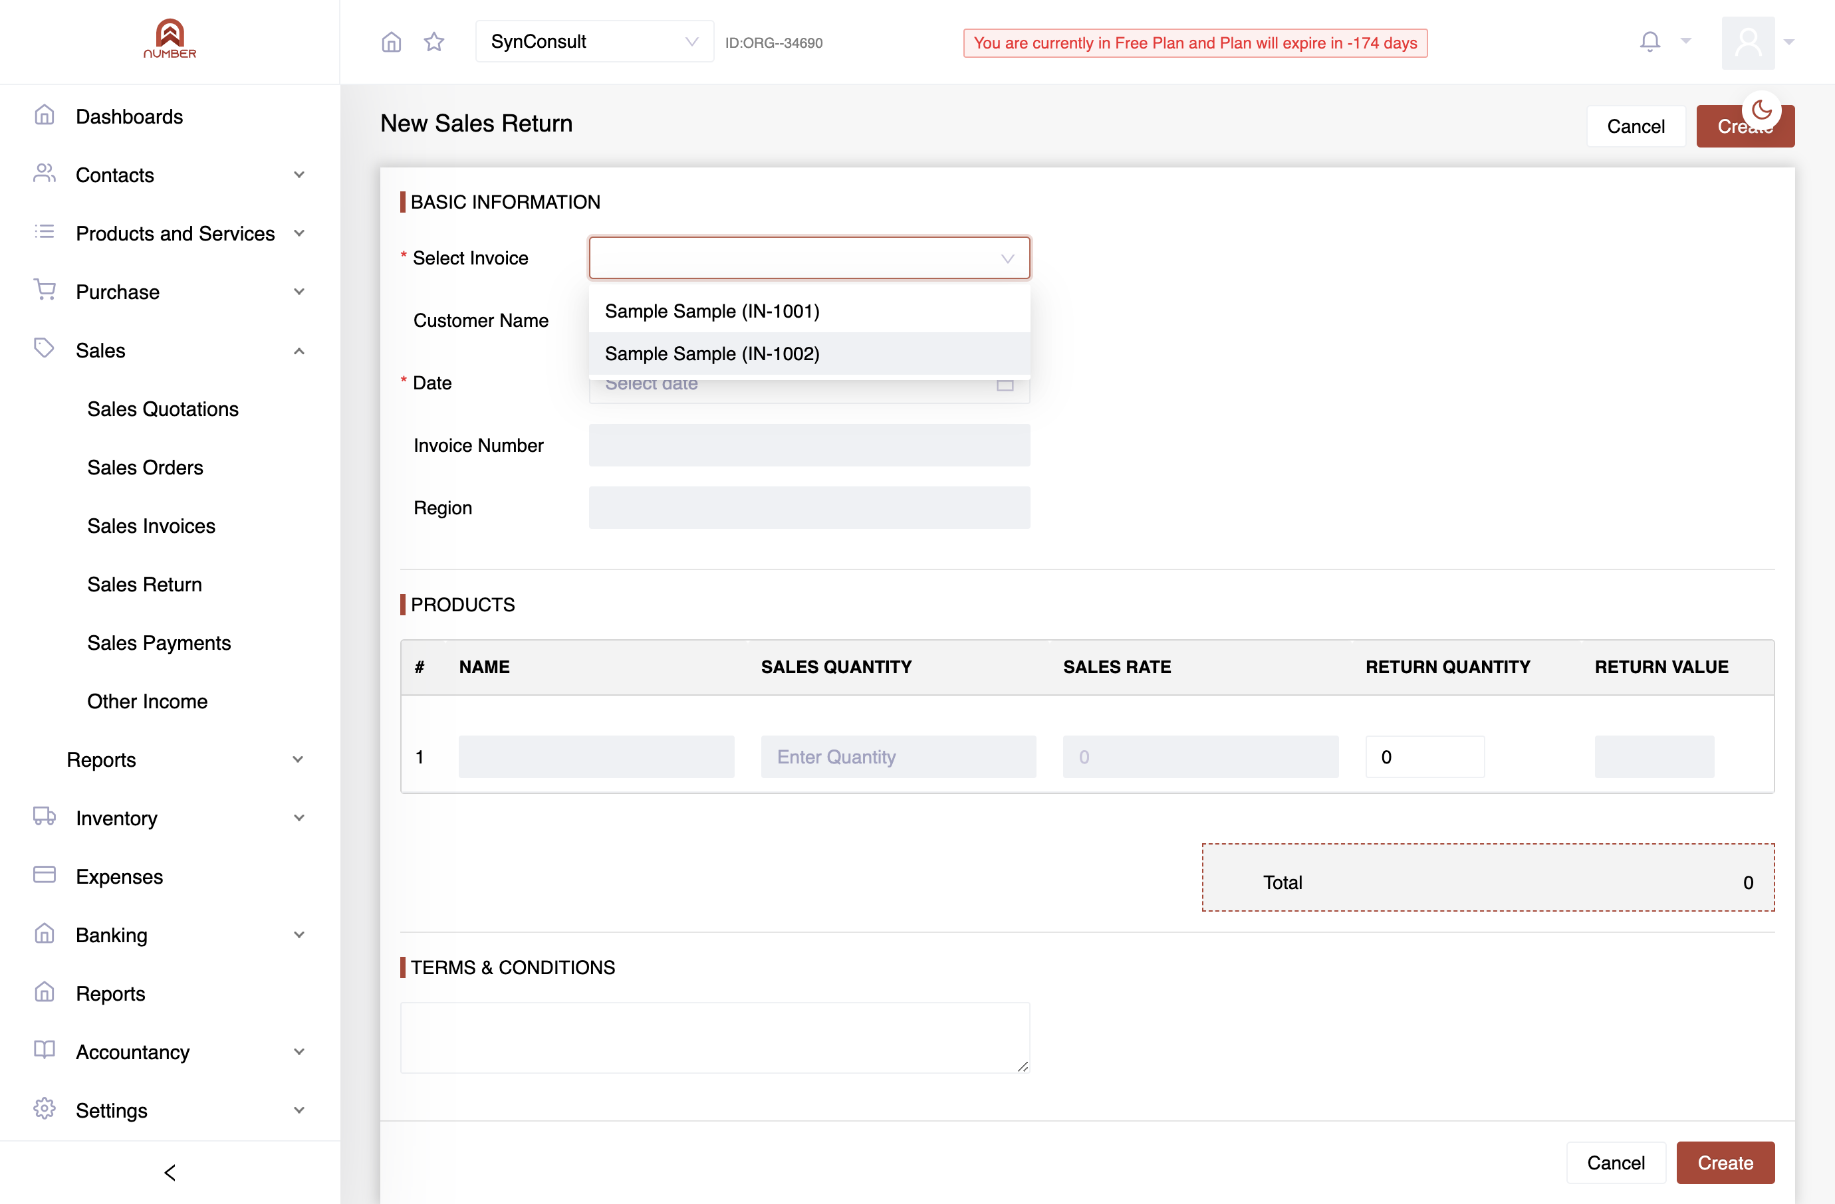Click the Return Value field

(1655, 757)
